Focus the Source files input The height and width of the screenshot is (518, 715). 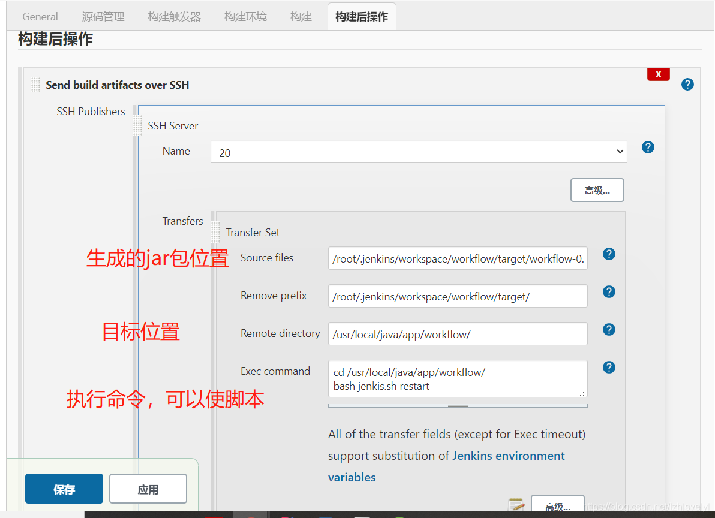[x=458, y=258]
